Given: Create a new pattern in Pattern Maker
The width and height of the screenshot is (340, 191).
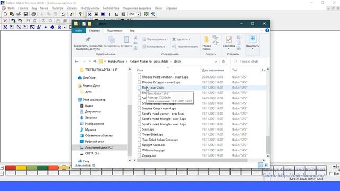Looking at the screenshot, I should pos(5,14).
